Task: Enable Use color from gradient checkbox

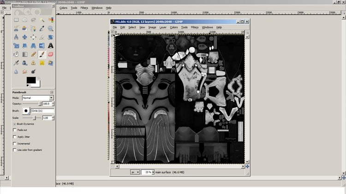Action: click(15, 150)
